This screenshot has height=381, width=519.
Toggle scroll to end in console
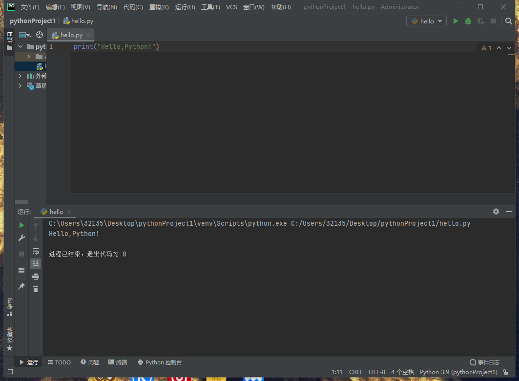point(36,264)
